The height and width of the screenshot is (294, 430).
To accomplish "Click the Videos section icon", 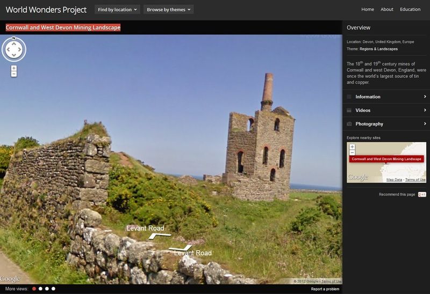I will [x=349, y=111].
